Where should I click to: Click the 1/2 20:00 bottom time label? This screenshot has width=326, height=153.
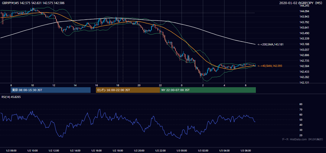point(139,151)
